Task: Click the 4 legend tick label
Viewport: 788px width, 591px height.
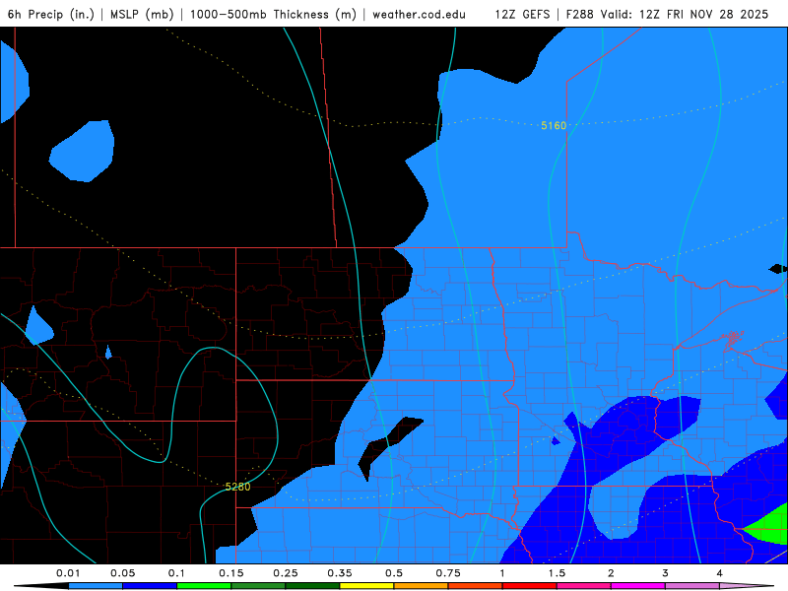Action: [x=720, y=573]
